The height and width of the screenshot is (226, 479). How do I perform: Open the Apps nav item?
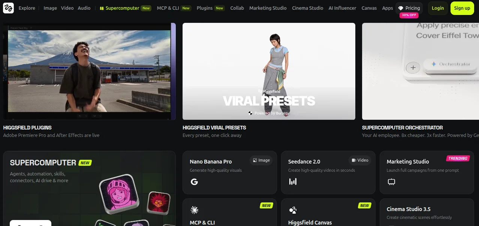pyautogui.click(x=388, y=8)
